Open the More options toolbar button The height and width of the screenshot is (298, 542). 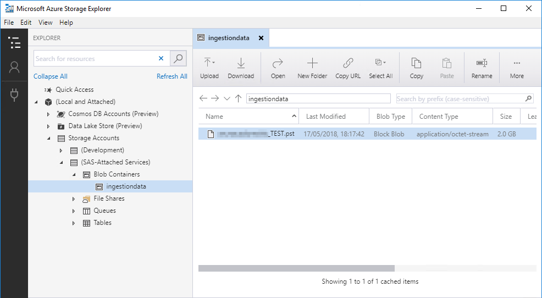(517, 68)
